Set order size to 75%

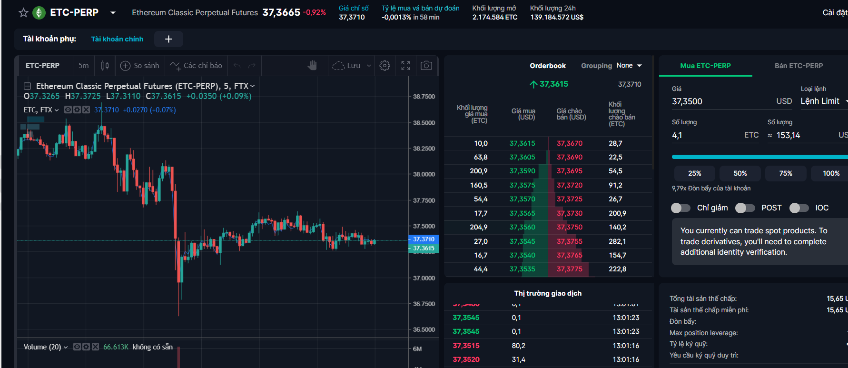coord(786,173)
